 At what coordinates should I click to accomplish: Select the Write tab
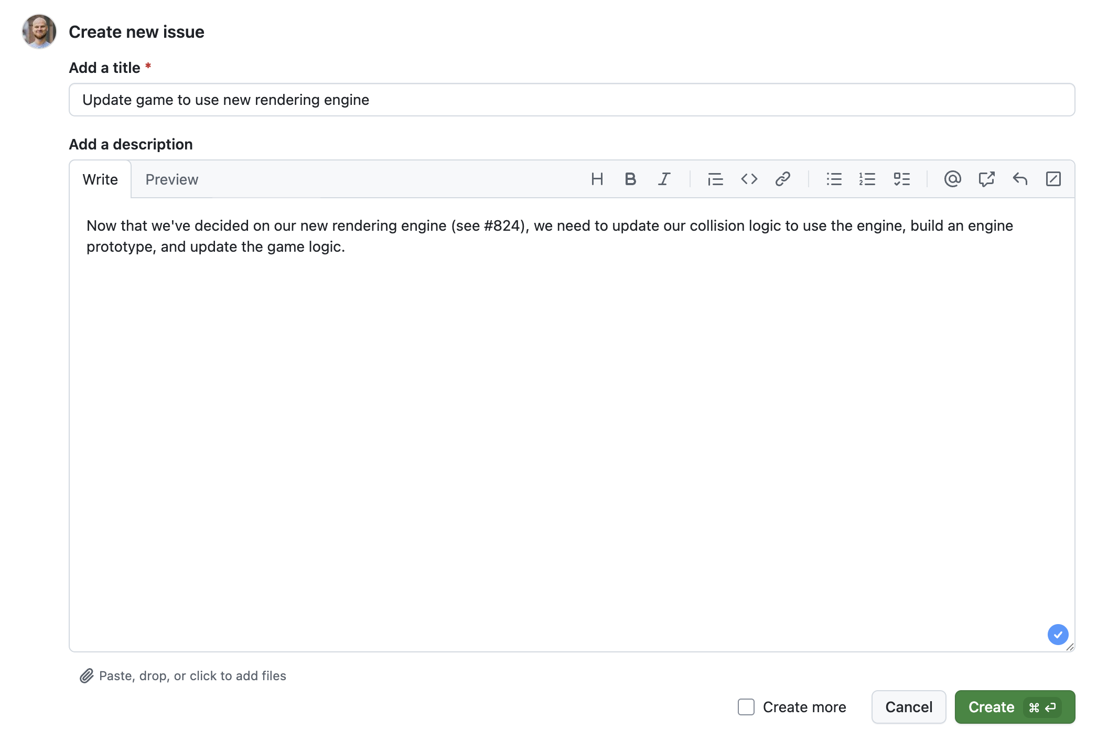[x=100, y=179]
